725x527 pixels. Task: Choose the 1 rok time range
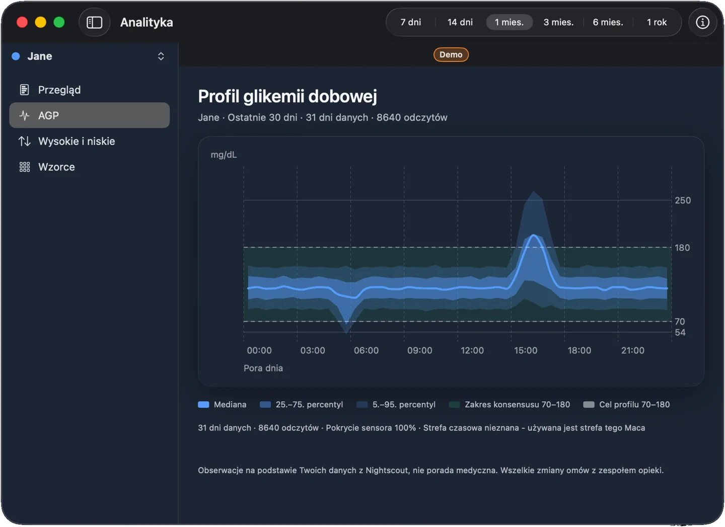[657, 22]
